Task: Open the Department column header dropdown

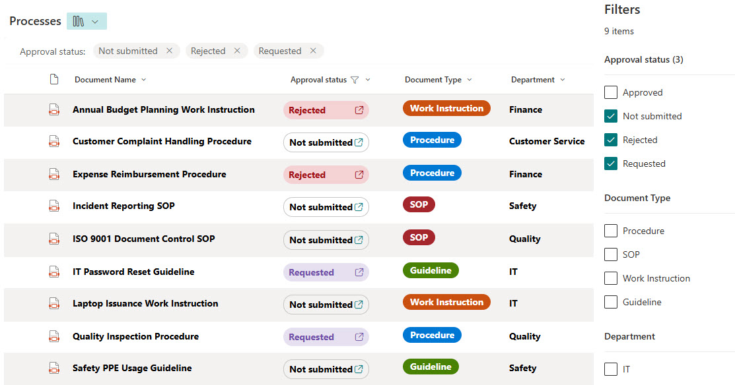Action: pos(563,80)
